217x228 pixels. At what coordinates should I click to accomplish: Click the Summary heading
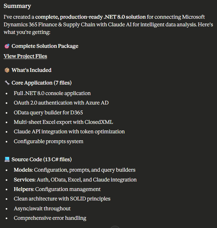[17, 6]
